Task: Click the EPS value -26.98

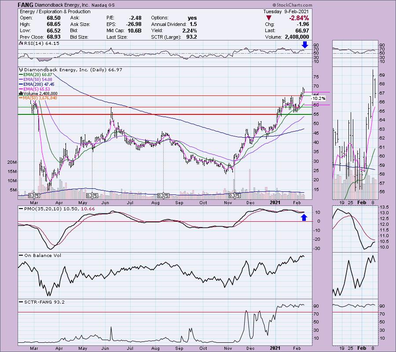Action: (134, 24)
